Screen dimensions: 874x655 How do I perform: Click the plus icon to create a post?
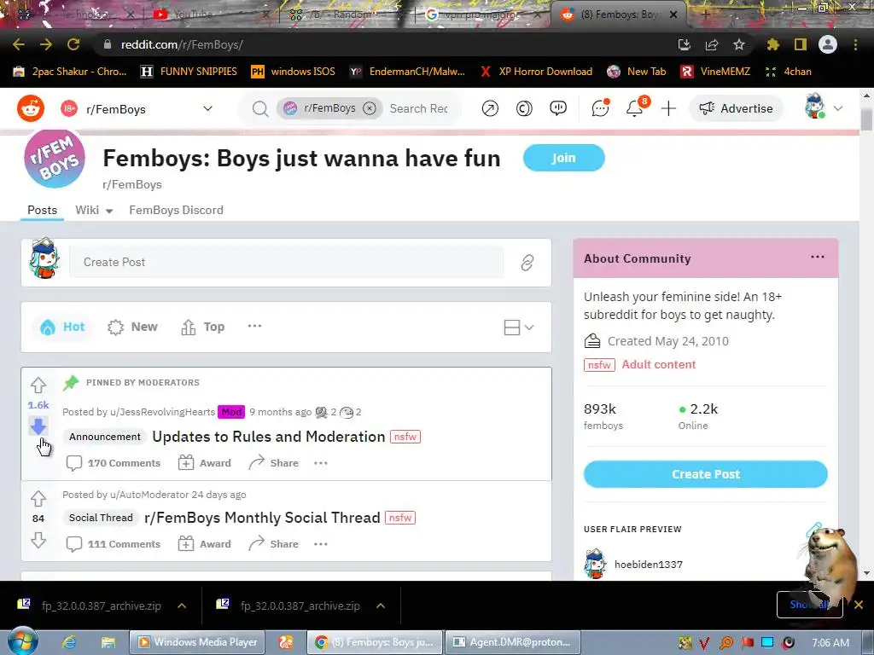coord(668,108)
